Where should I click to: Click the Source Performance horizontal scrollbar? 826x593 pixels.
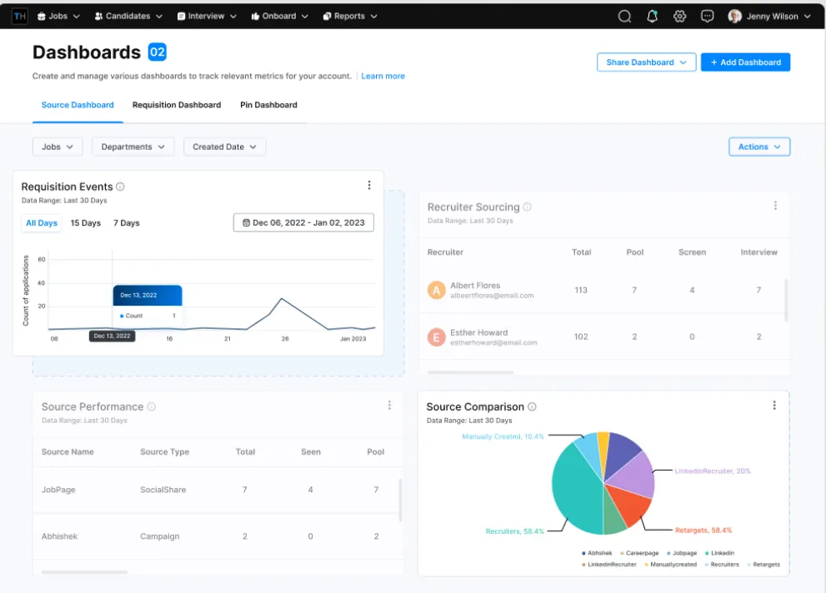point(85,572)
